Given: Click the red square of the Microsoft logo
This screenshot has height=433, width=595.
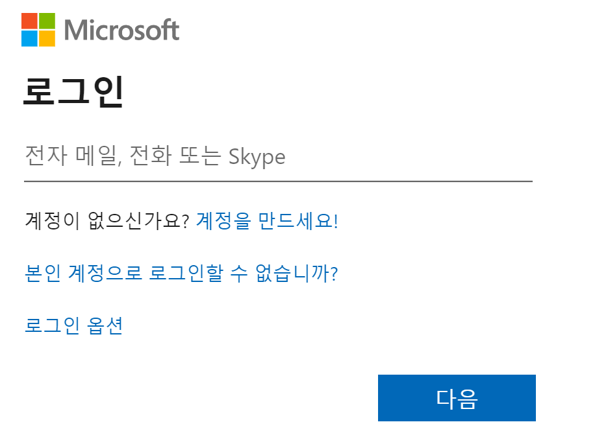Looking at the screenshot, I should [31, 21].
